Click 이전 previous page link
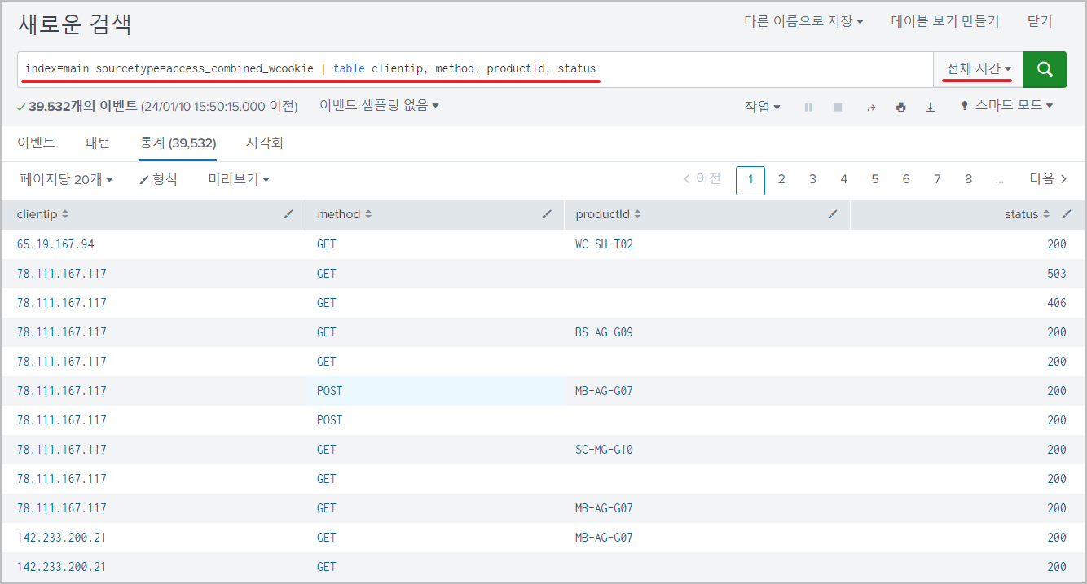This screenshot has width=1087, height=584. 702,179
